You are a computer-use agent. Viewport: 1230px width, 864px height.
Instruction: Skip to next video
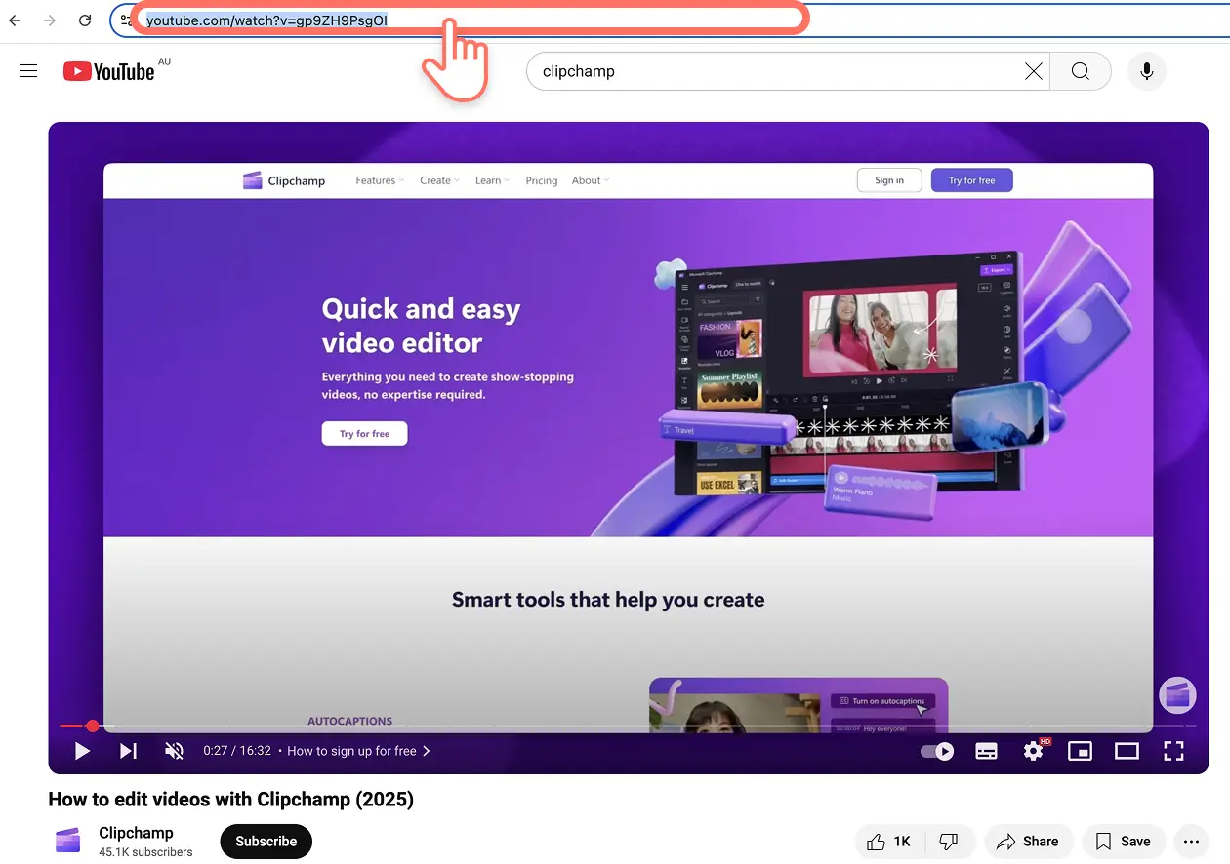(x=128, y=751)
